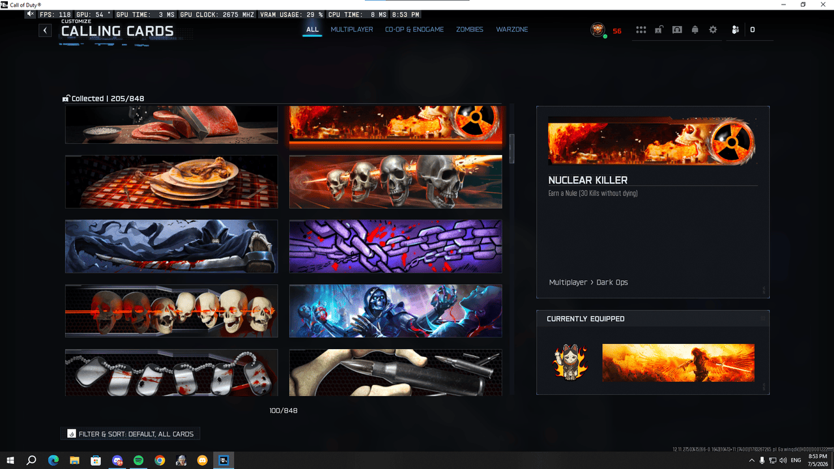The width and height of the screenshot is (834, 469).
Task: Select the blue skeleton reaper calling card
Action: (x=395, y=311)
